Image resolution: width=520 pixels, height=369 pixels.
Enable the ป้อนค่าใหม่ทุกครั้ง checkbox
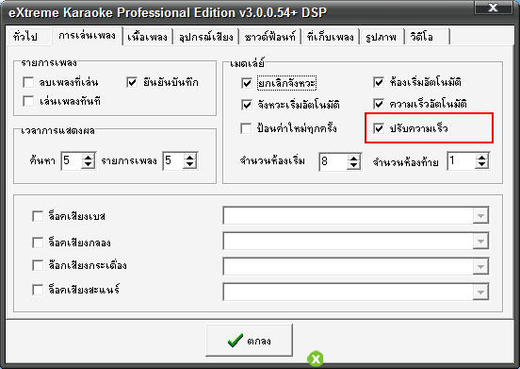coord(246,128)
